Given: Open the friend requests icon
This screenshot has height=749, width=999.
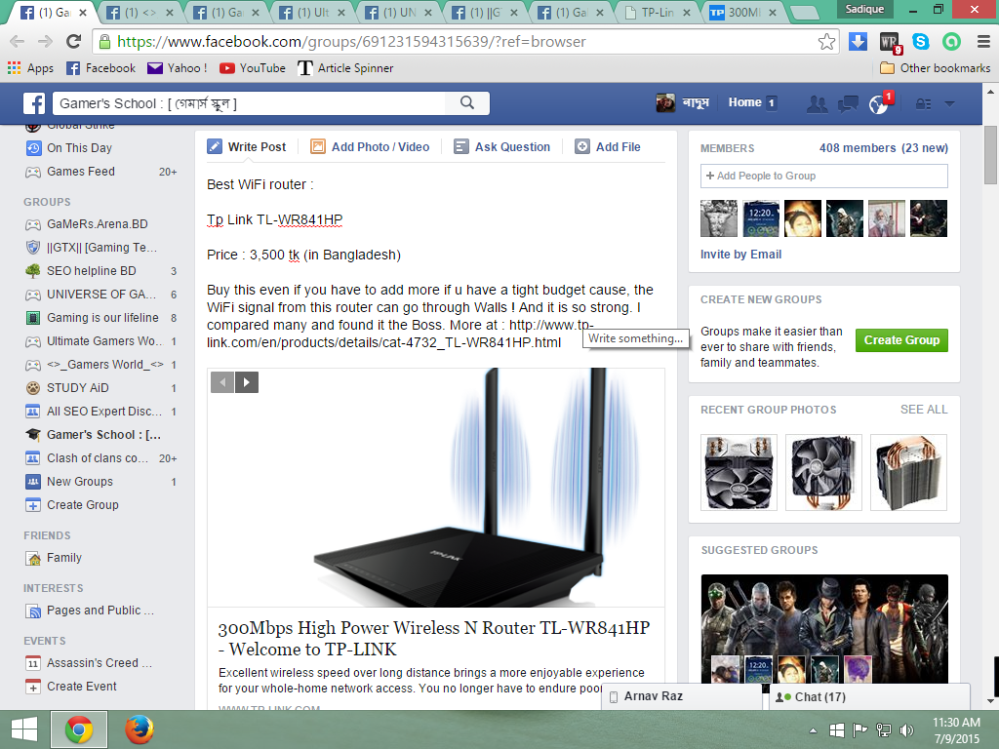Looking at the screenshot, I should coord(818,103).
